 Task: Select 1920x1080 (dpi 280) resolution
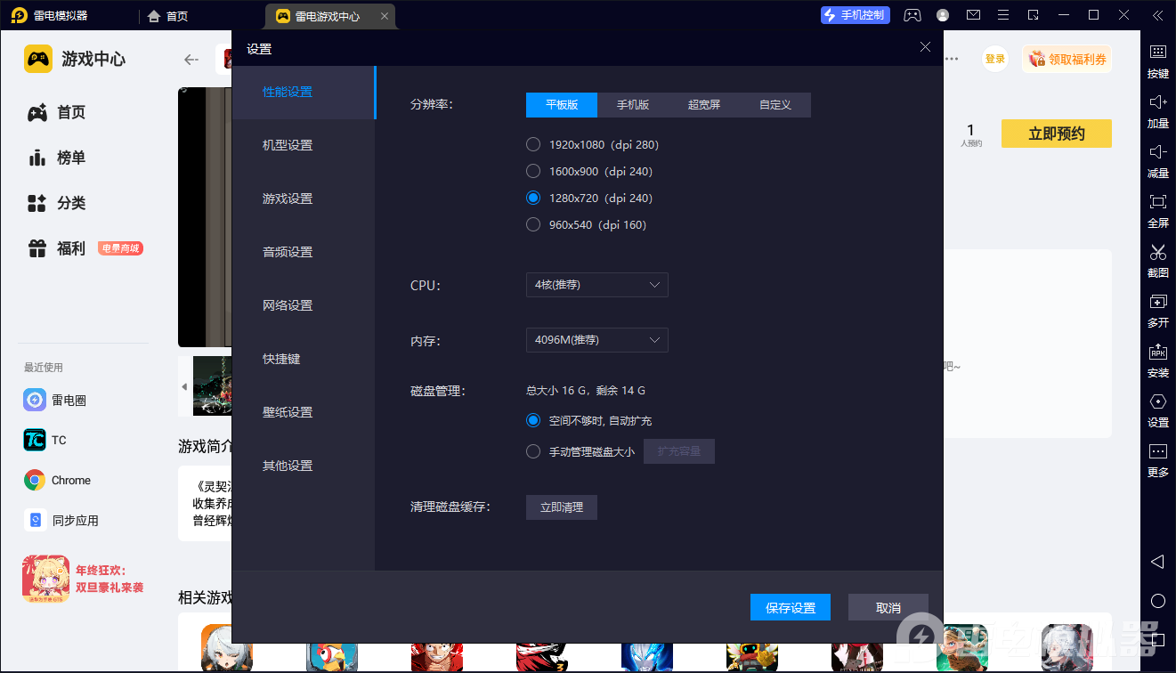(593, 144)
